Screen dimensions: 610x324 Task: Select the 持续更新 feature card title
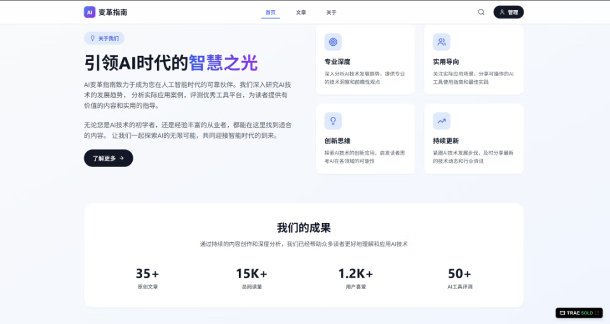pos(446,140)
